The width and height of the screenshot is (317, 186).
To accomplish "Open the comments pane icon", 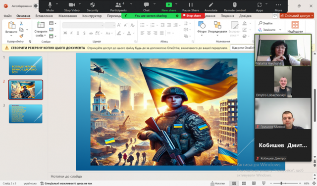I will tap(275, 15).
